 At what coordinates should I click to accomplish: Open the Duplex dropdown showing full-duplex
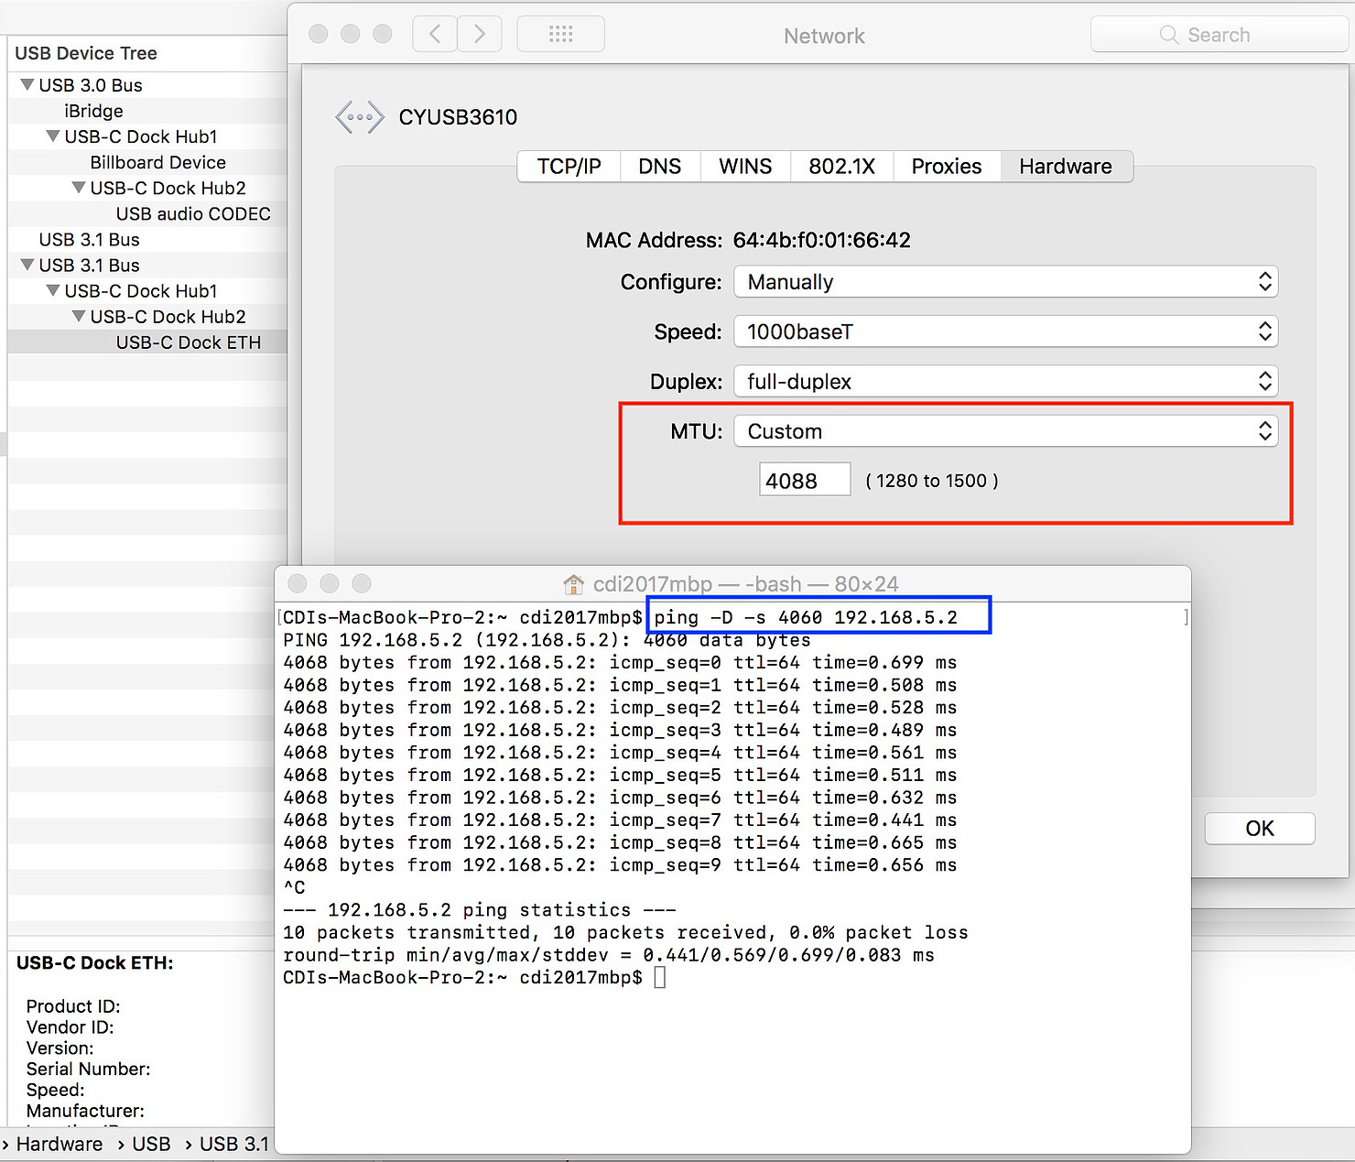click(1005, 382)
